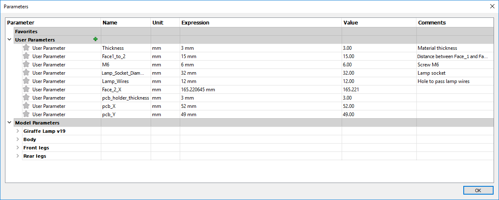
Task: Close the Parameters dialog
Action: coord(492,6)
